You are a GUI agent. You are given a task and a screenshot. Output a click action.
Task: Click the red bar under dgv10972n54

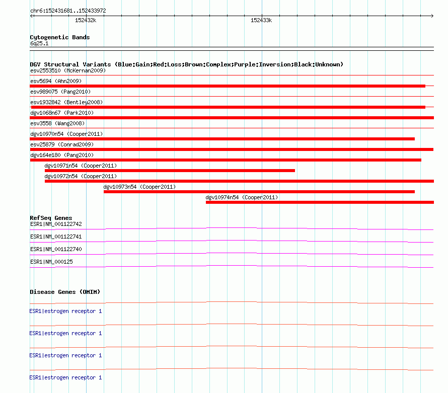(240, 181)
